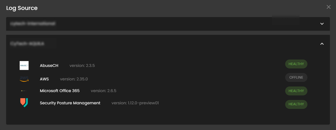Select the Security Posture Management source name
Viewport: 336px width, 130px height.
(x=70, y=103)
